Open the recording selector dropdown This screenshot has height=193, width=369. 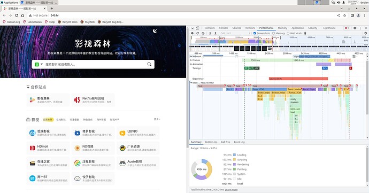pyautogui.click(x=235, y=34)
